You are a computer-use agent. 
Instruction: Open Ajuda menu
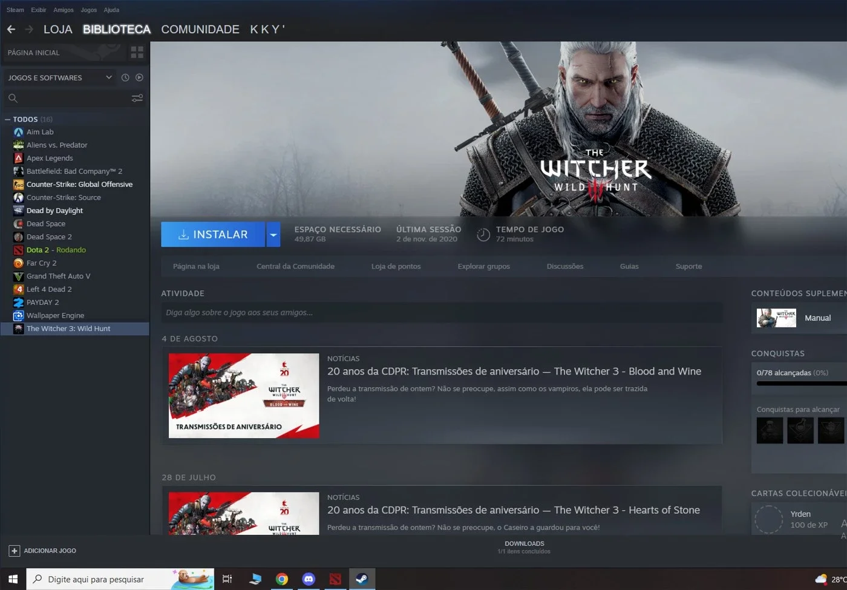(111, 10)
